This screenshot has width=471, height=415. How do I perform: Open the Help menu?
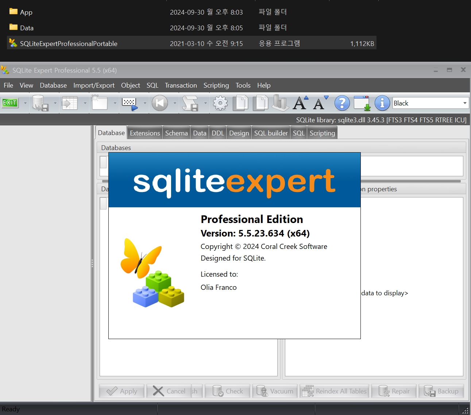tap(264, 85)
